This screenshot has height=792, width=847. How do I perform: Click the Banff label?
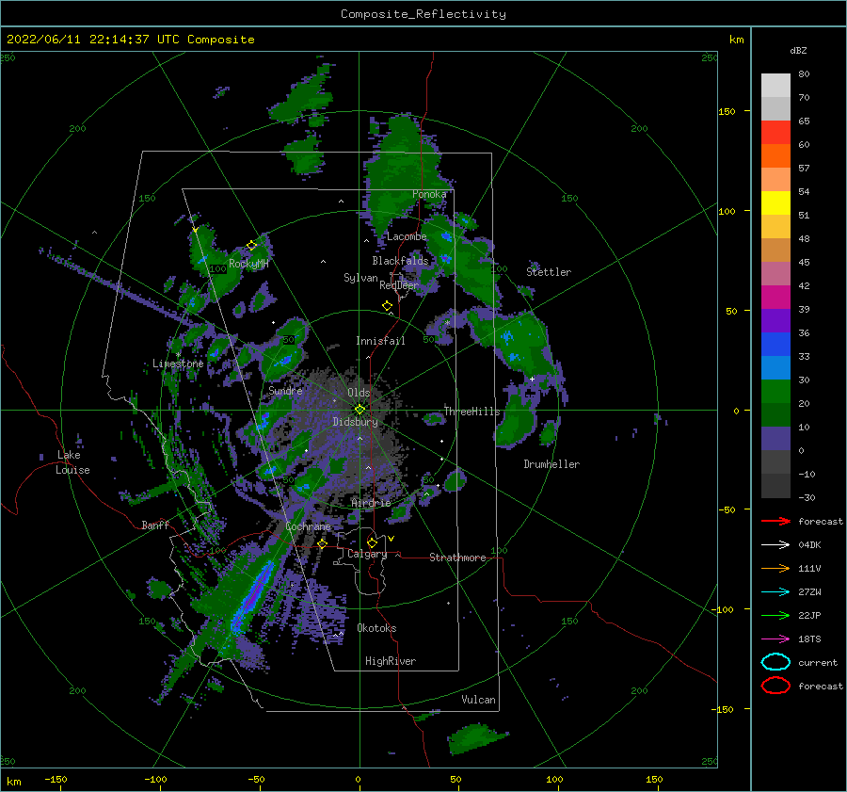[x=155, y=525]
